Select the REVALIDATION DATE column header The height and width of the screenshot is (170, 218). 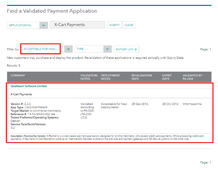tap(142, 77)
